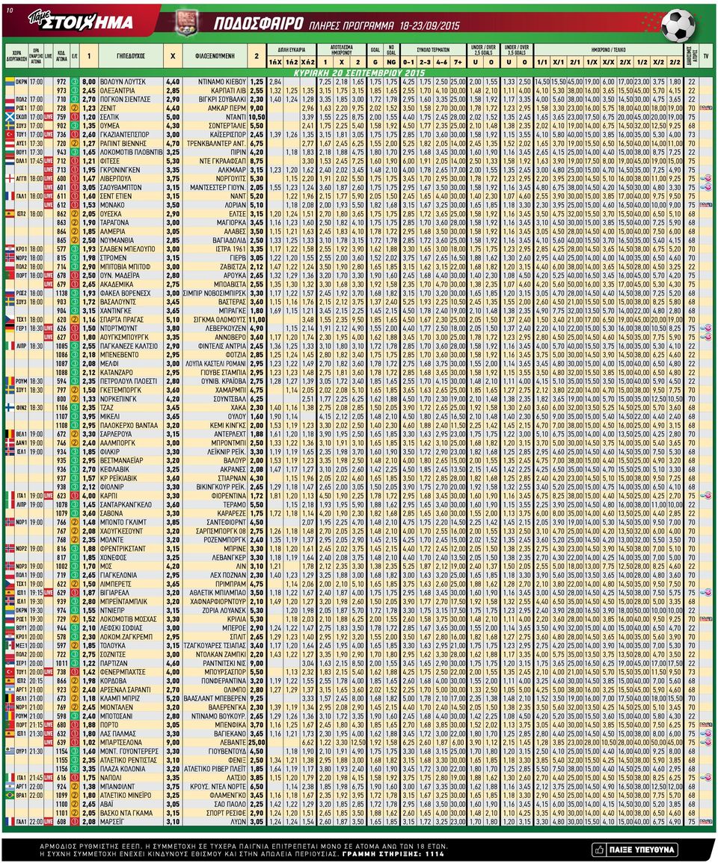The image size is (718, 863).
Task: Click the ΓΡΑΜΜΗ ΣΤΗΡΙΞΗΣ: 1114 text
Action: point(393,853)
